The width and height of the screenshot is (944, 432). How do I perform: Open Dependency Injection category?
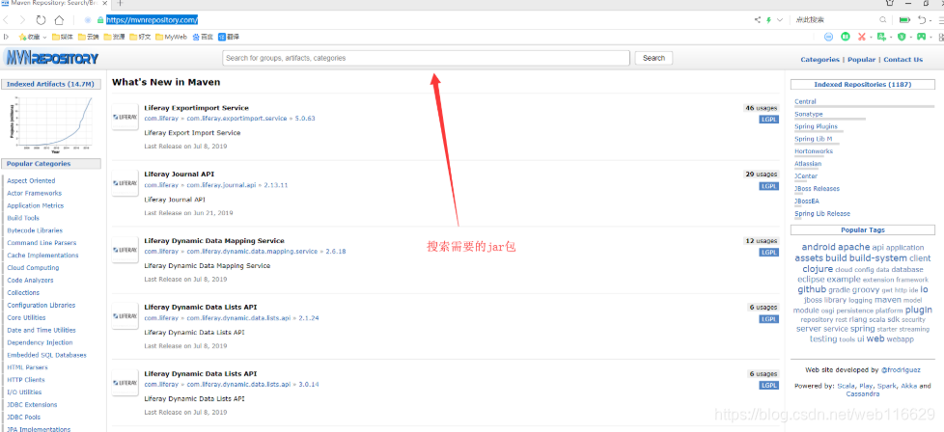[x=41, y=342]
